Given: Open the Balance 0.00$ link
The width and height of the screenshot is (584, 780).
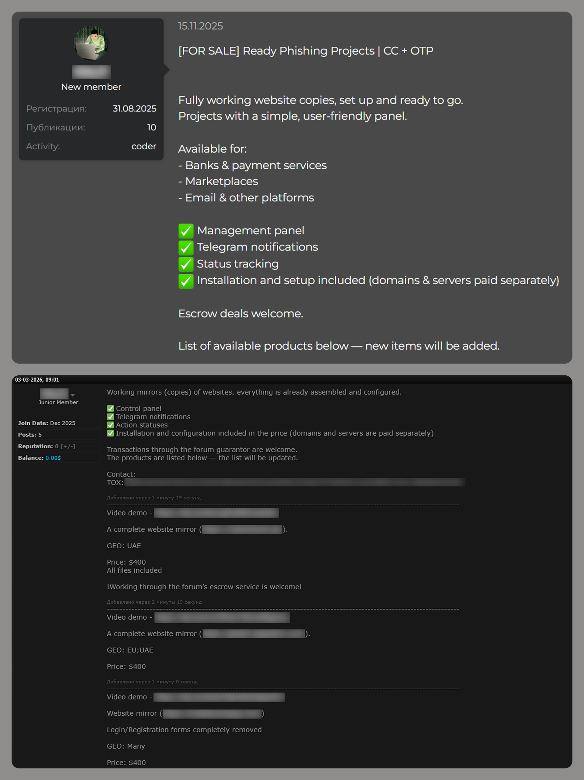Looking at the screenshot, I should pyautogui.click(x=53, y=458).
